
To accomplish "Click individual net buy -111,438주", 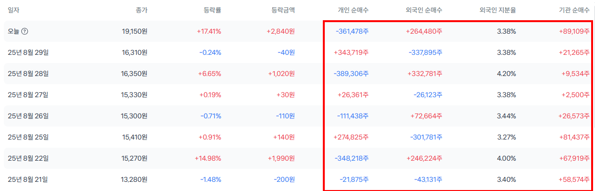I will click(x=353, y=116).
